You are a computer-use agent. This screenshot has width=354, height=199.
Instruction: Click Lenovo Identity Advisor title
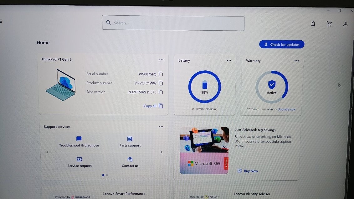click(x=252, y=194)
